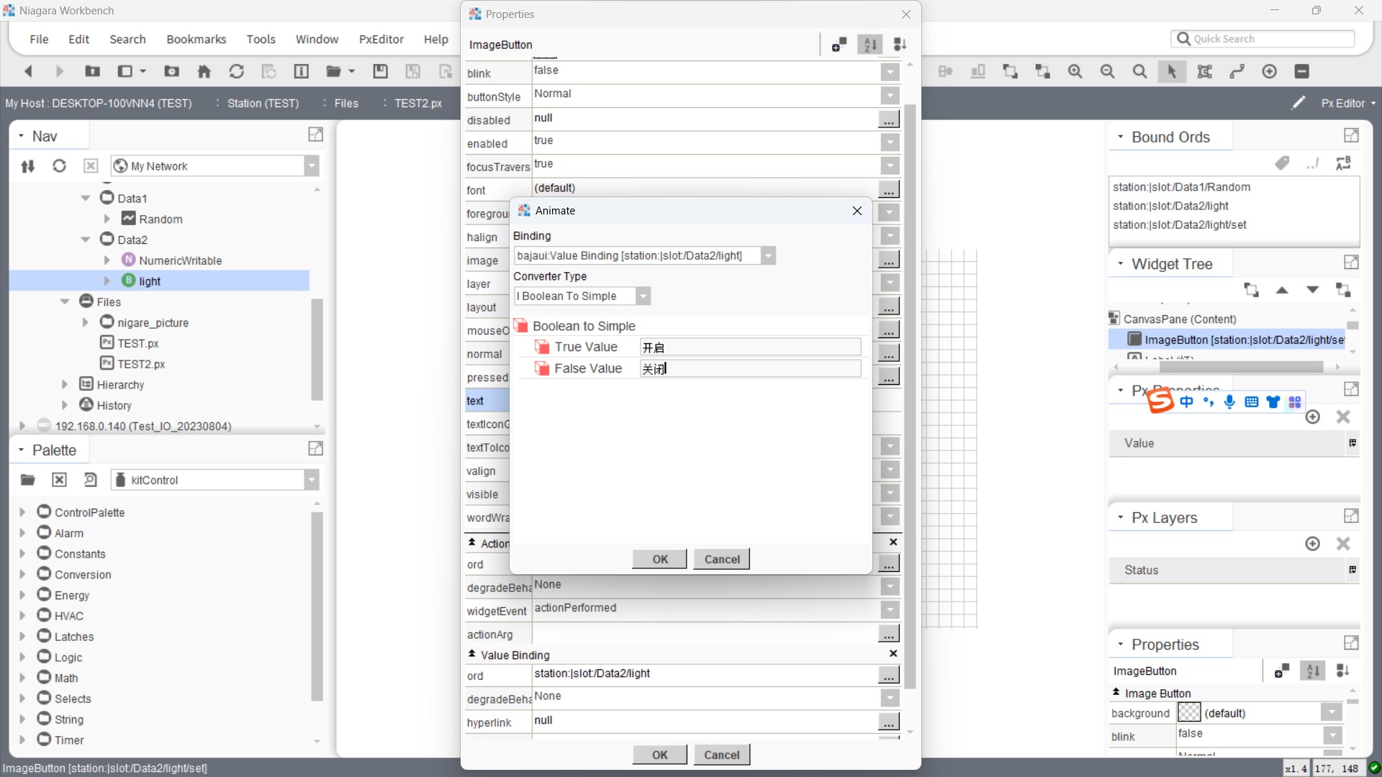Image resolution: width=1382 pixels, height=777 pixels.
Task: Click the background color swatch in Properties
Action: tap(1189, 713)
